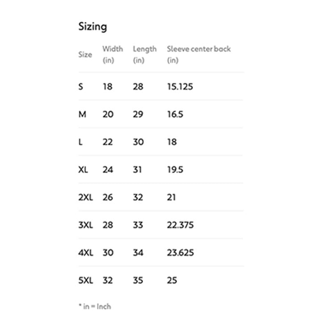
Task: Select the S size row label
Action: click(80, 87)
